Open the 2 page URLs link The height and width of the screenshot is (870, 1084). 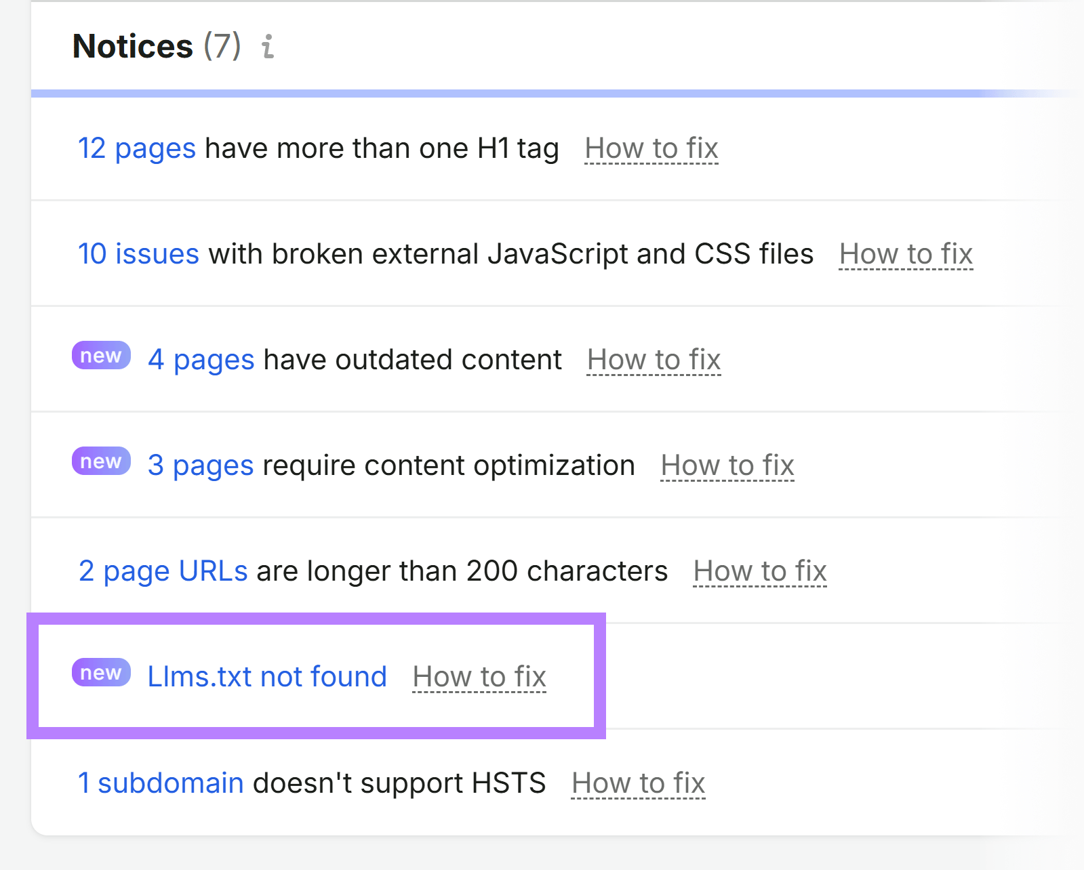163,571
